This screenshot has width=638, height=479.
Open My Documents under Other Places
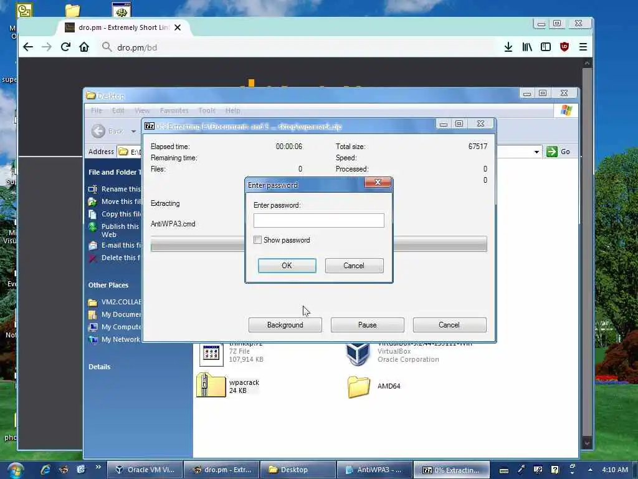(x=115, y=314)
